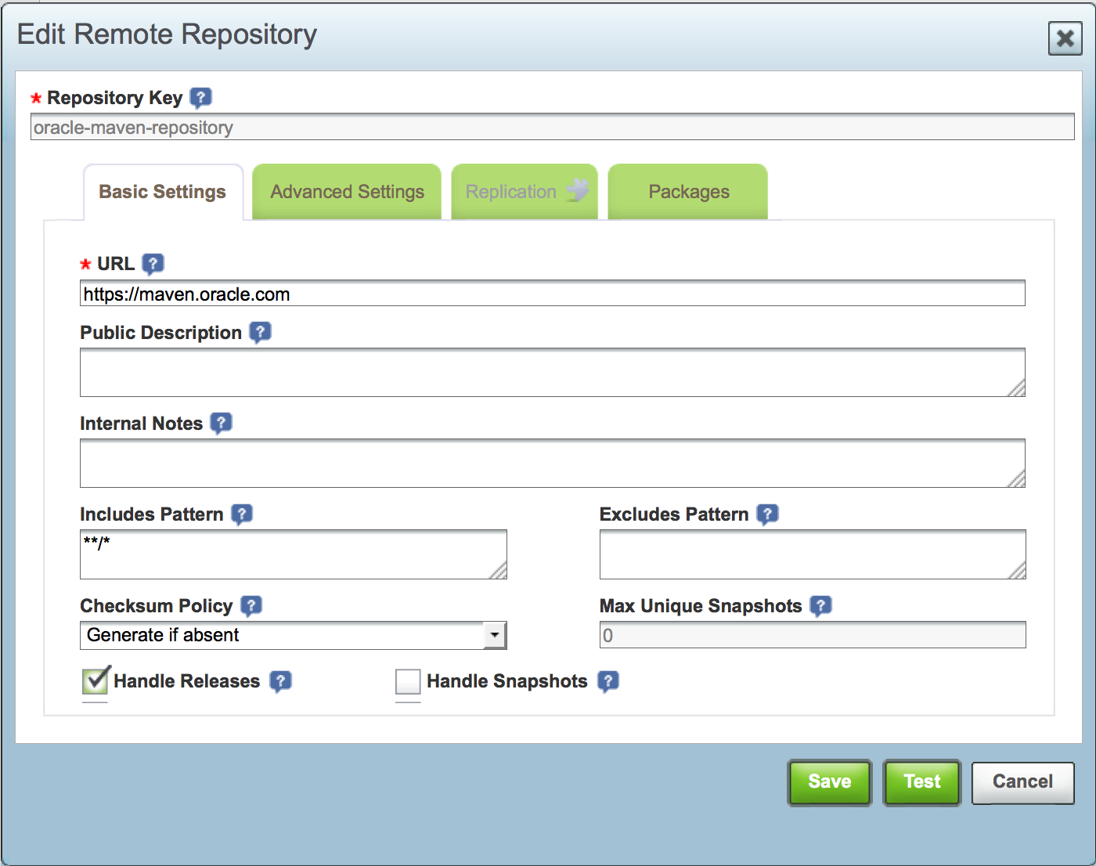The height and width of the screenshot is (866, 1096).
Task: Select the Replication tab
Action: (525, 192)
